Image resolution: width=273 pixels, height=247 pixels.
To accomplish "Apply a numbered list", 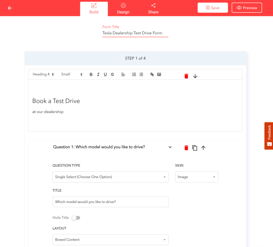I will [x=134, y=74].
